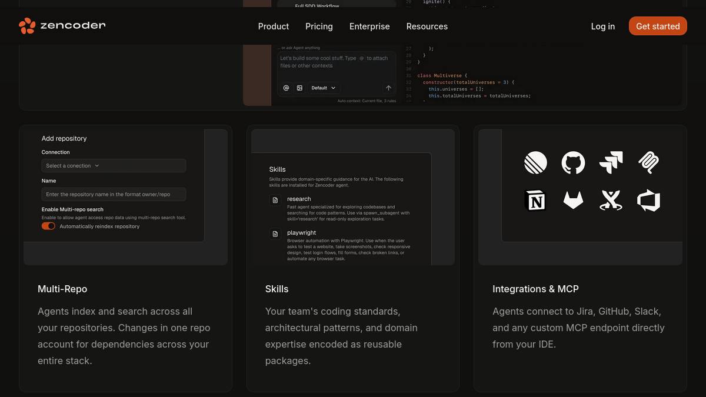Click the Azure DevOps logo icon

[648, 201]
